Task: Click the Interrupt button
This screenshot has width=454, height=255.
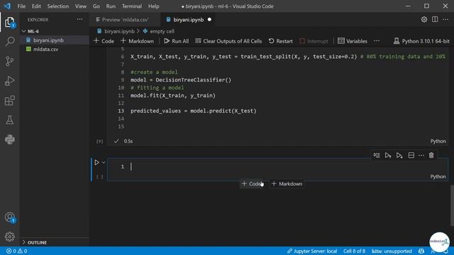Action: point(314,41)
